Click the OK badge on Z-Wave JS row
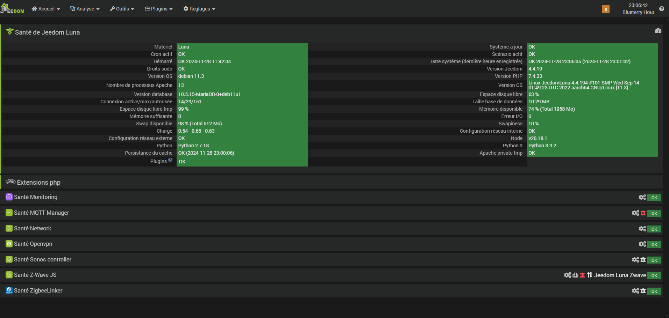 click(x=654, y=275)
